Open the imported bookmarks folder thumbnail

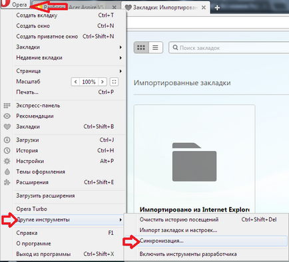pos(194,162)
